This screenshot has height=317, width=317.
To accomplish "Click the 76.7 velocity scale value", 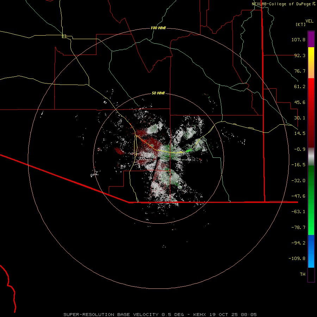I will pyautogui.click(x=300, y=71).
